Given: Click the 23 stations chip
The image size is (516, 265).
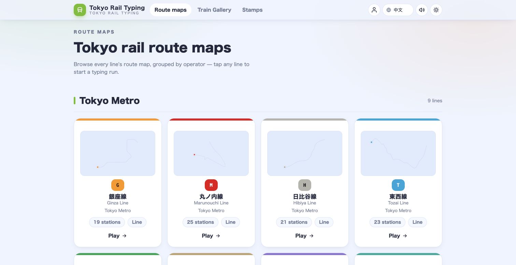Looking at the screenshot, I should point(388,222).
